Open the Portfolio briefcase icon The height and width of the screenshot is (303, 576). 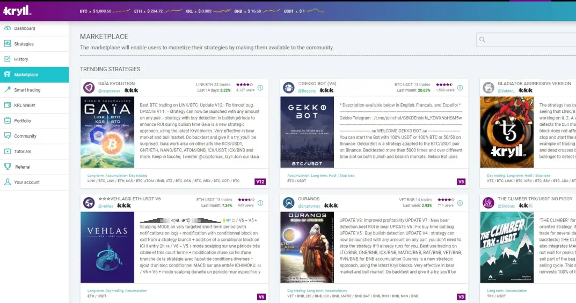click(8, 120)
